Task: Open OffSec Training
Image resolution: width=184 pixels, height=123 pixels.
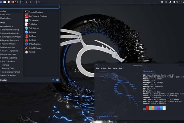Action: tap(33, 44)
